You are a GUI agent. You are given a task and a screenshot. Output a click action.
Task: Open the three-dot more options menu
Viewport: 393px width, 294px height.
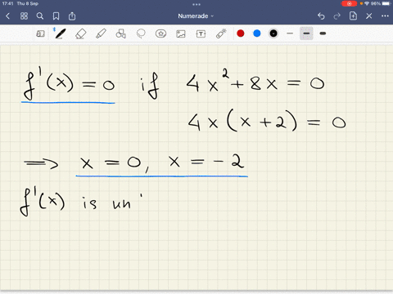(385, 16)
